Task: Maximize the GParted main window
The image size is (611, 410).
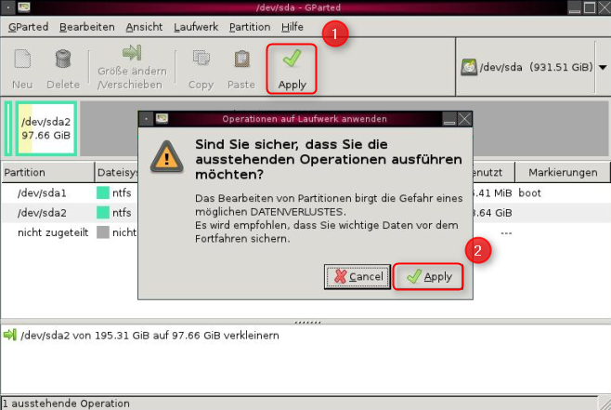Action: pos(589,7)
